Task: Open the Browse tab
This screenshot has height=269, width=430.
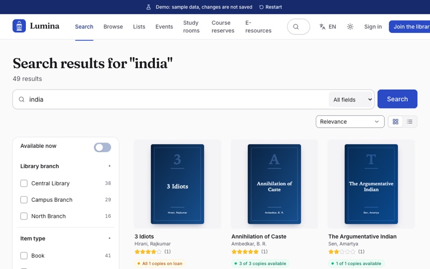Action: [113, 26]
